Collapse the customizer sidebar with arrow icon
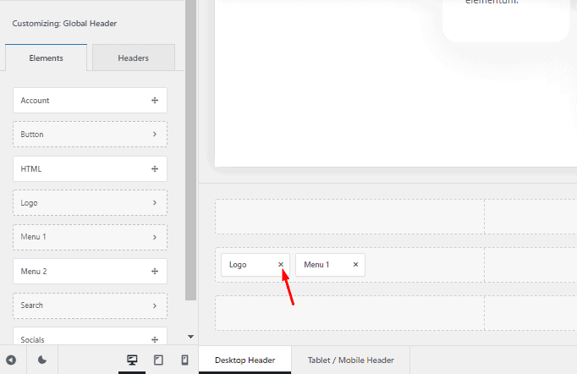The height and width of the screenshot is (374, 577). point(11,360)
